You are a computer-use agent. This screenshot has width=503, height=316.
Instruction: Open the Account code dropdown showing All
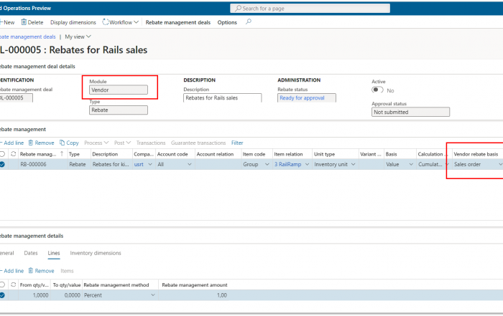(189, 164)
